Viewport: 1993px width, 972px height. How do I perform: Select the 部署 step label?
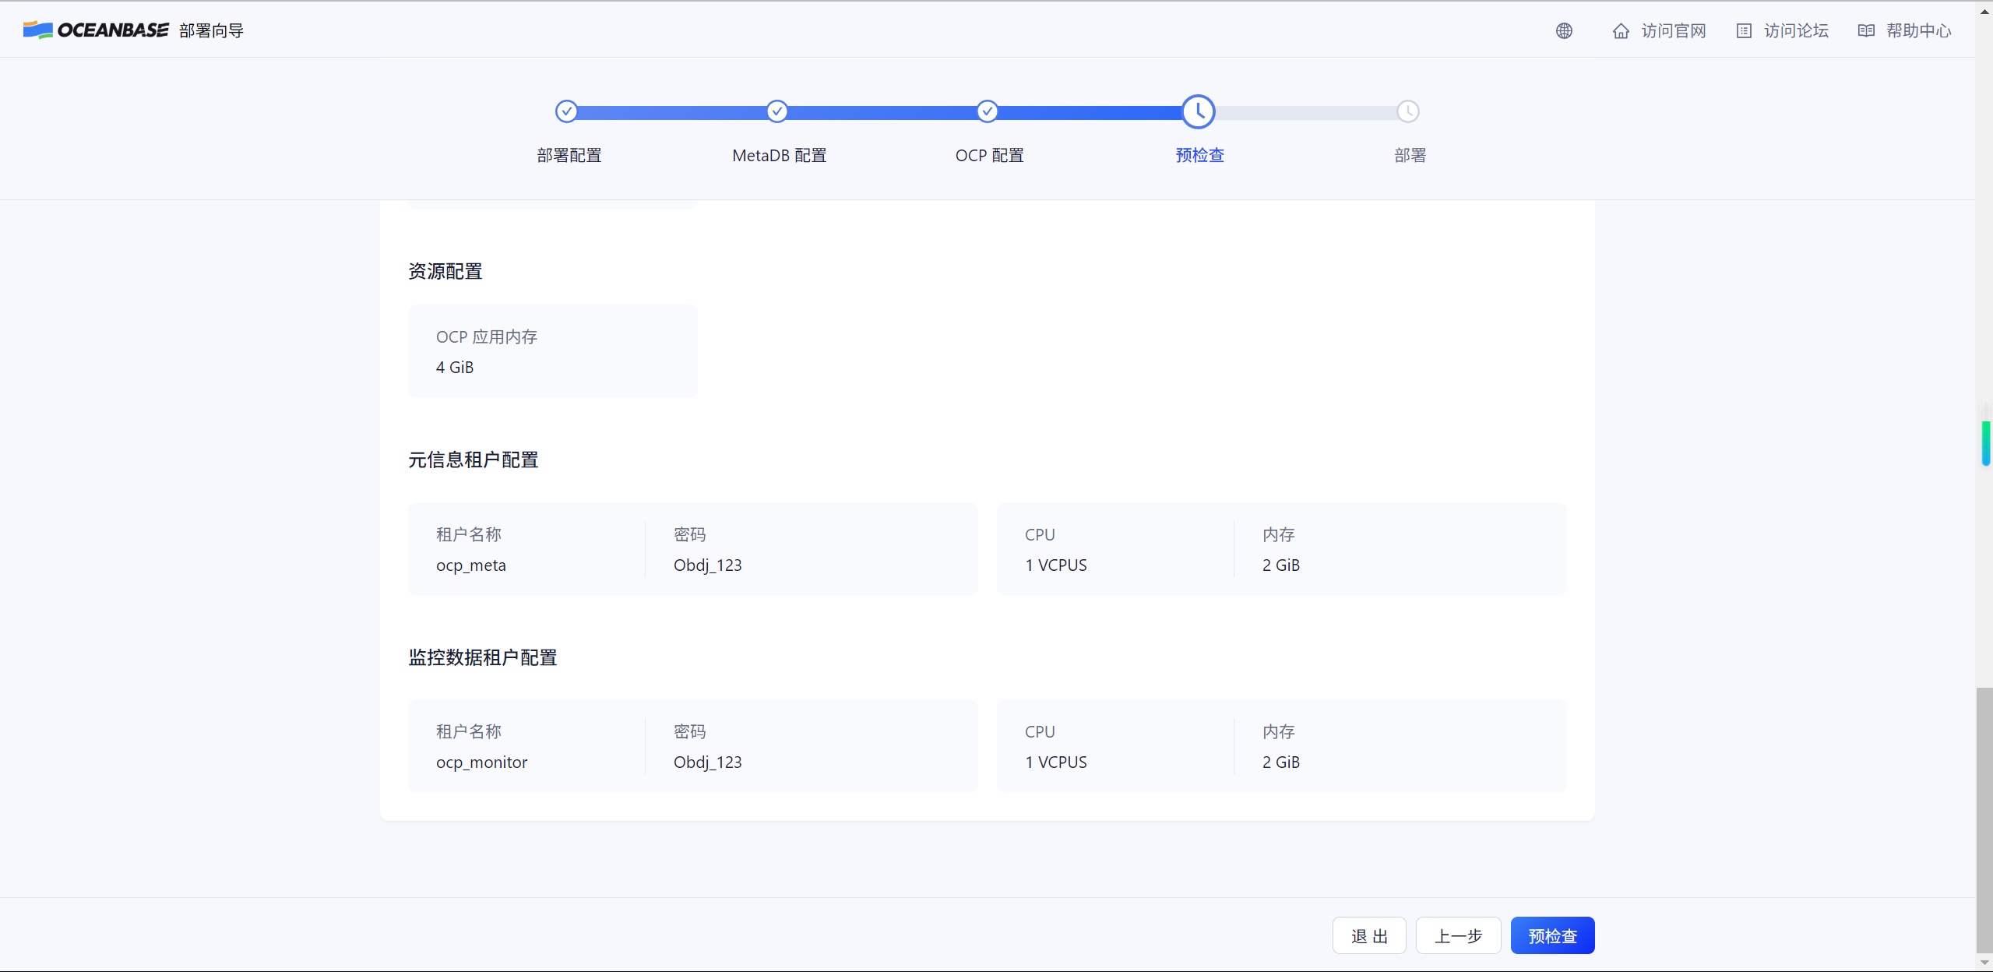point(1410,155)
